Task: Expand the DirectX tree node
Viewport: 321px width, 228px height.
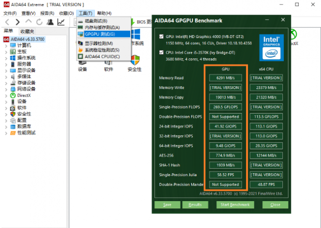Action: [x=6, y=96]
